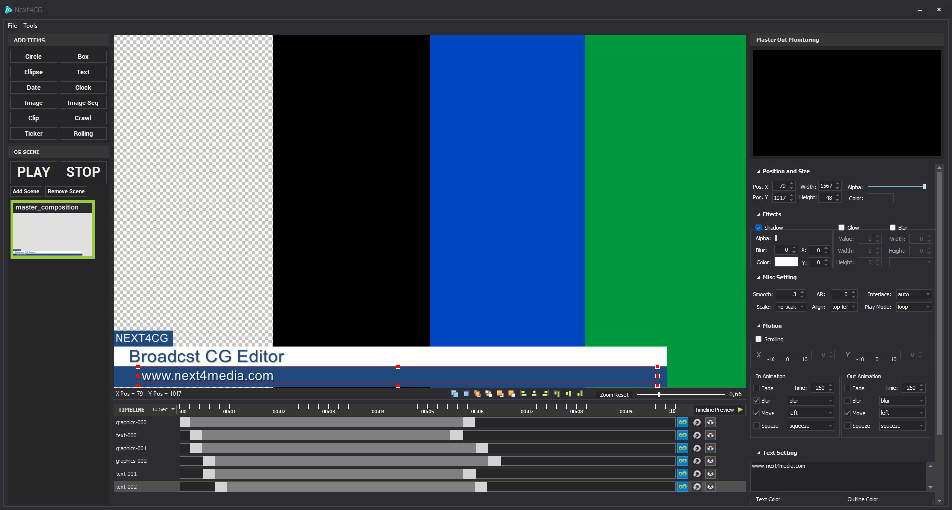
Task: Click the first layer-order icon left of Zoom Reset
Action: [x=454, y=394]
